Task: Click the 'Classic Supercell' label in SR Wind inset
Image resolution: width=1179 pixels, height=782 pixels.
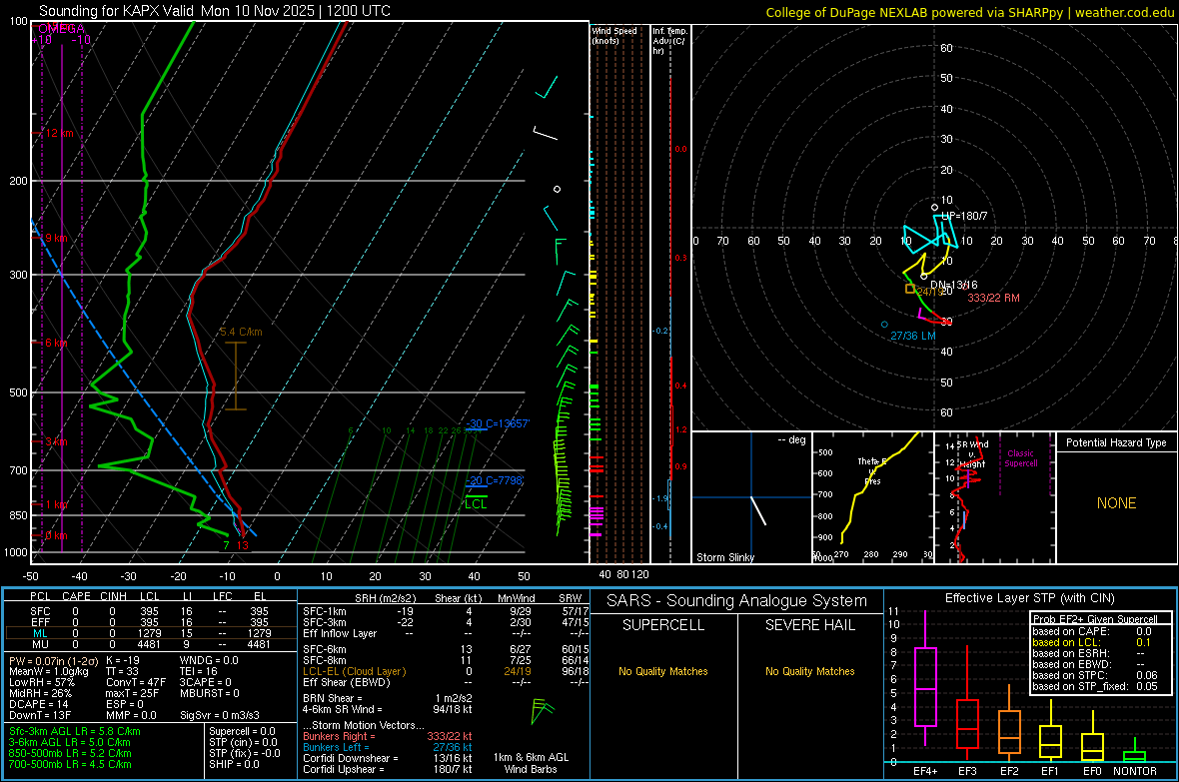Action: 1020,458
